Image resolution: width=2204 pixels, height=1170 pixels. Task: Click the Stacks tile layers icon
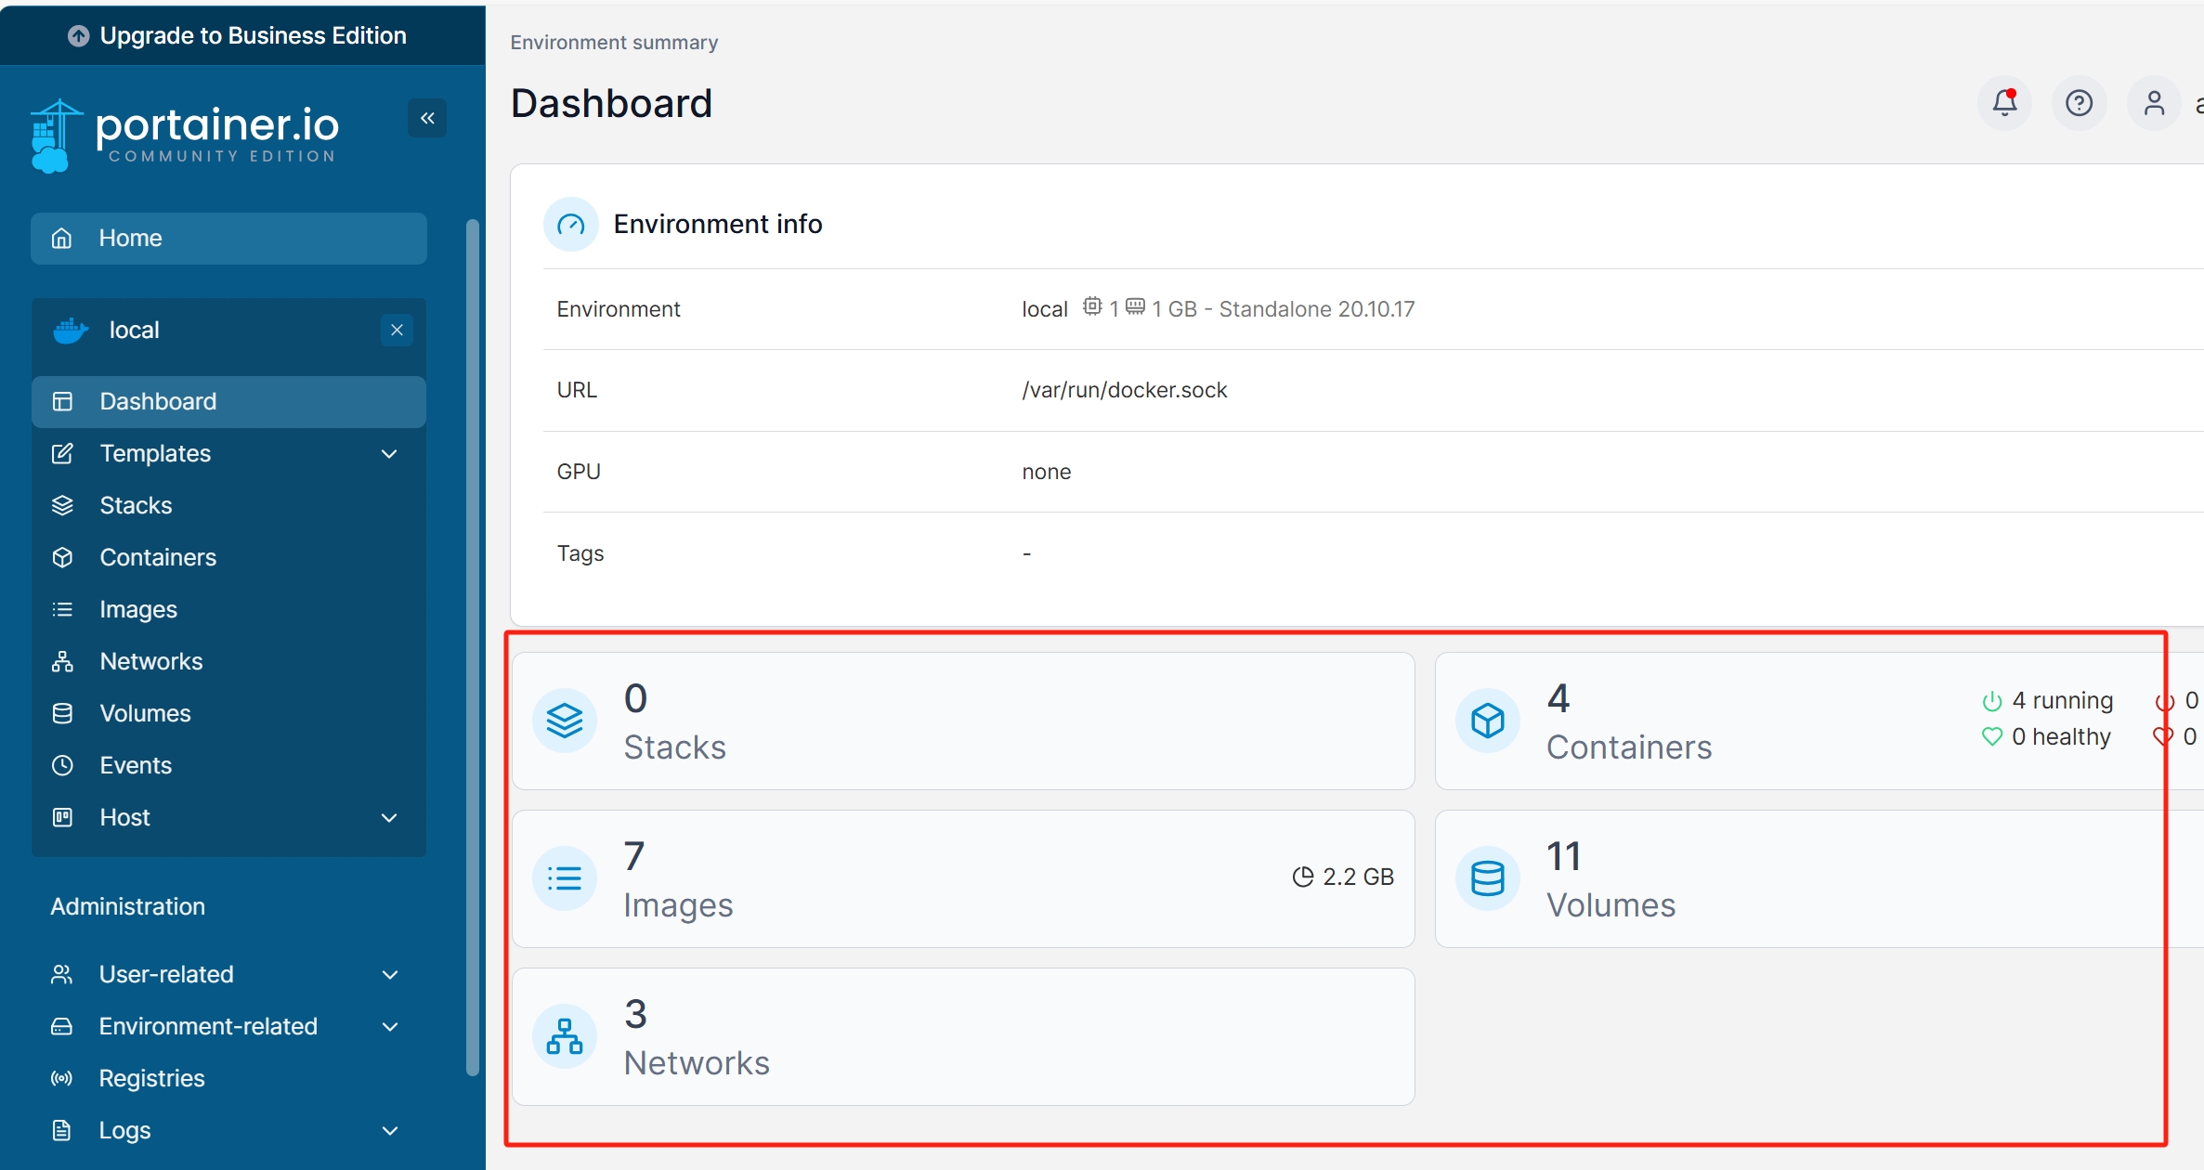[565, 721]
